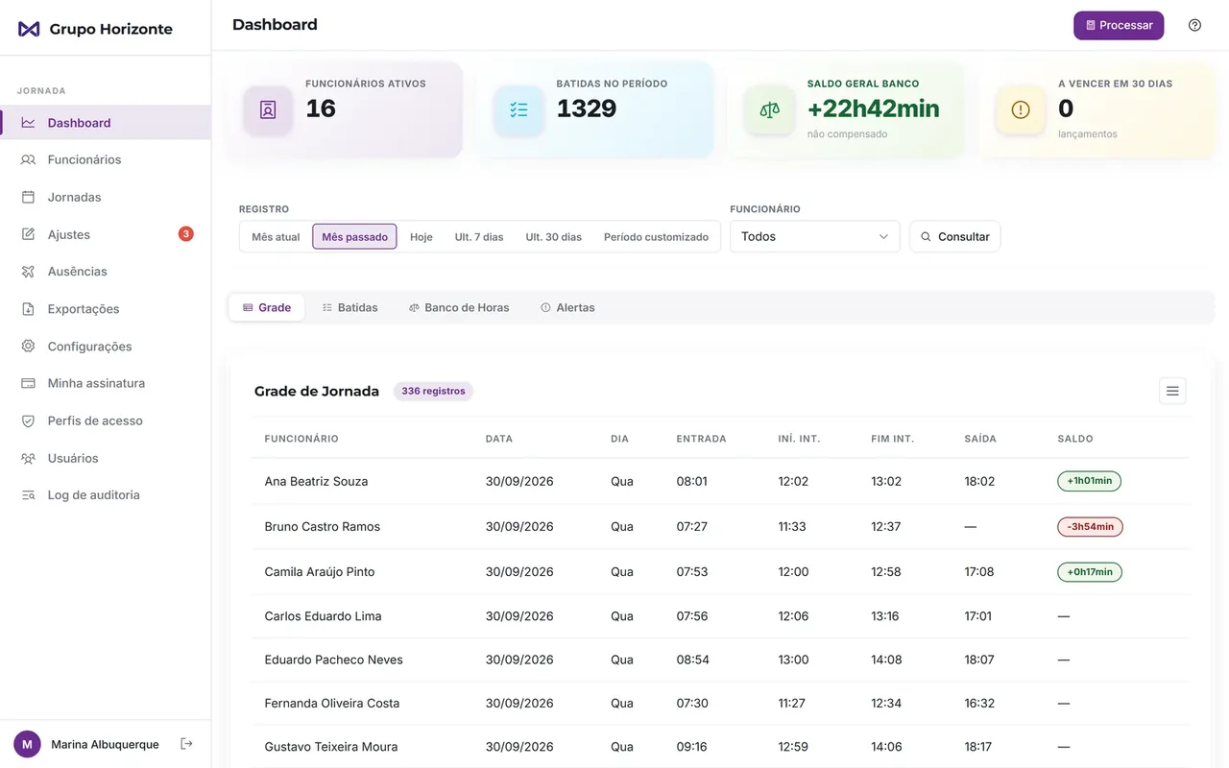Choose the Ult. 7 dias filter
This screenshot has height=768, width=1229.
[x=479, y=237]
